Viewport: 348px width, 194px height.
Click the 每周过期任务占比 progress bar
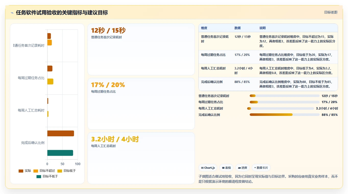tap(285, 102)
